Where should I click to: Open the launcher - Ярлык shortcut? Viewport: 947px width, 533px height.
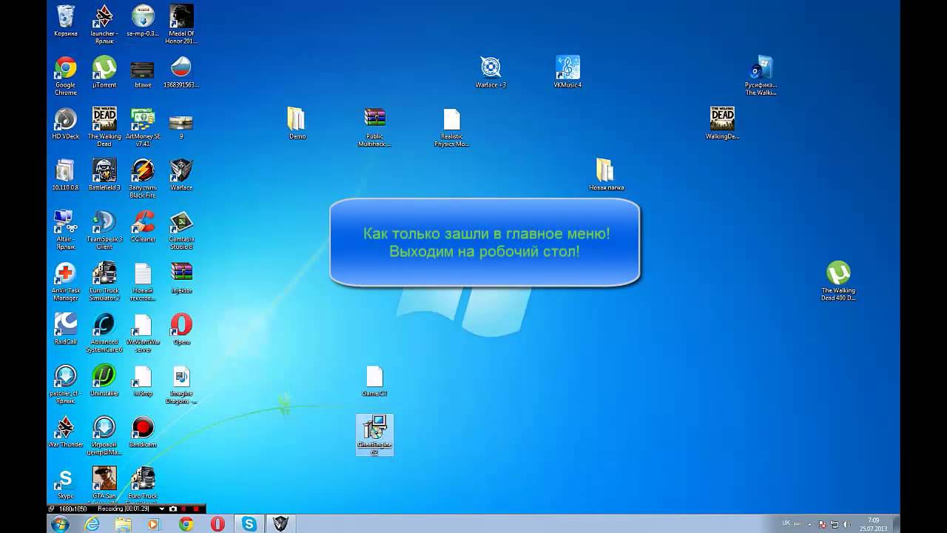click(x=104, y=24)
